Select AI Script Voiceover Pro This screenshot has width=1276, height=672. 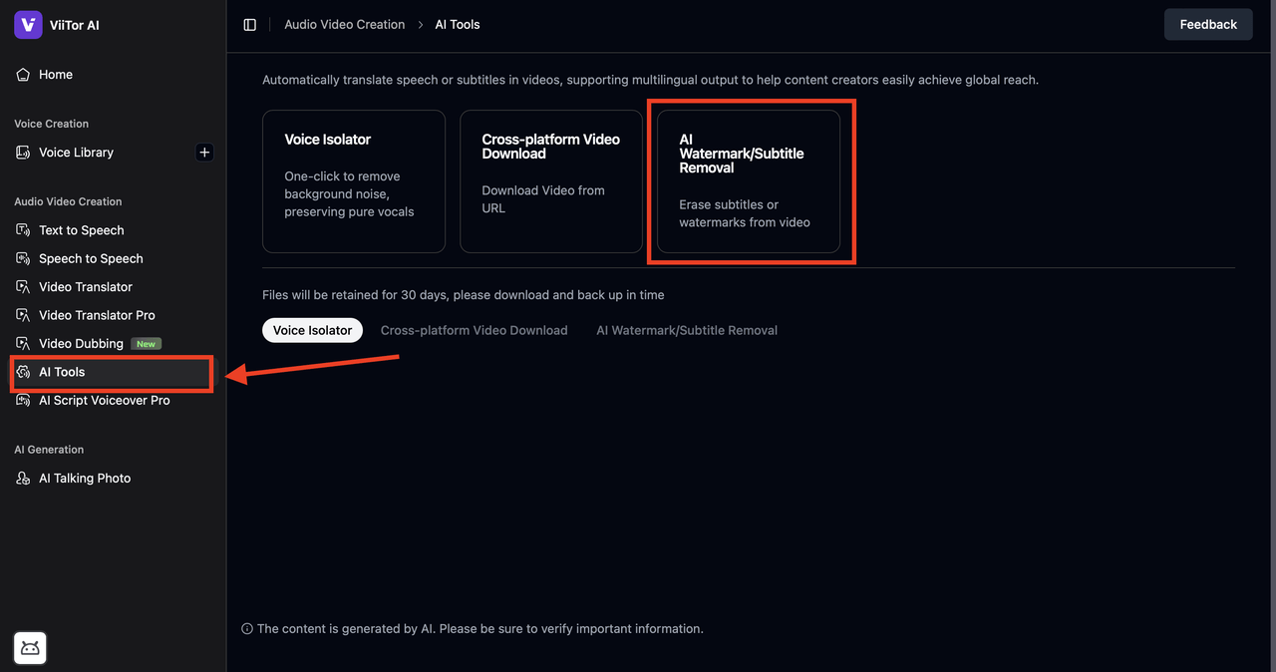(104, 400)
